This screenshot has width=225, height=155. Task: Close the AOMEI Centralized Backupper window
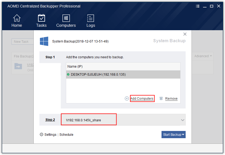coord(219,6)
